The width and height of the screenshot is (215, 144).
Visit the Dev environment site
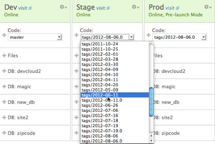pos(23,8)
